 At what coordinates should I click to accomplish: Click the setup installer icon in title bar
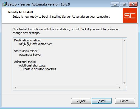click(4, 4)
